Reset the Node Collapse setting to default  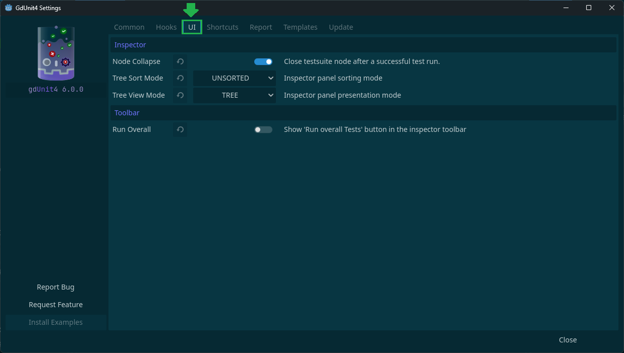point(180,61)
